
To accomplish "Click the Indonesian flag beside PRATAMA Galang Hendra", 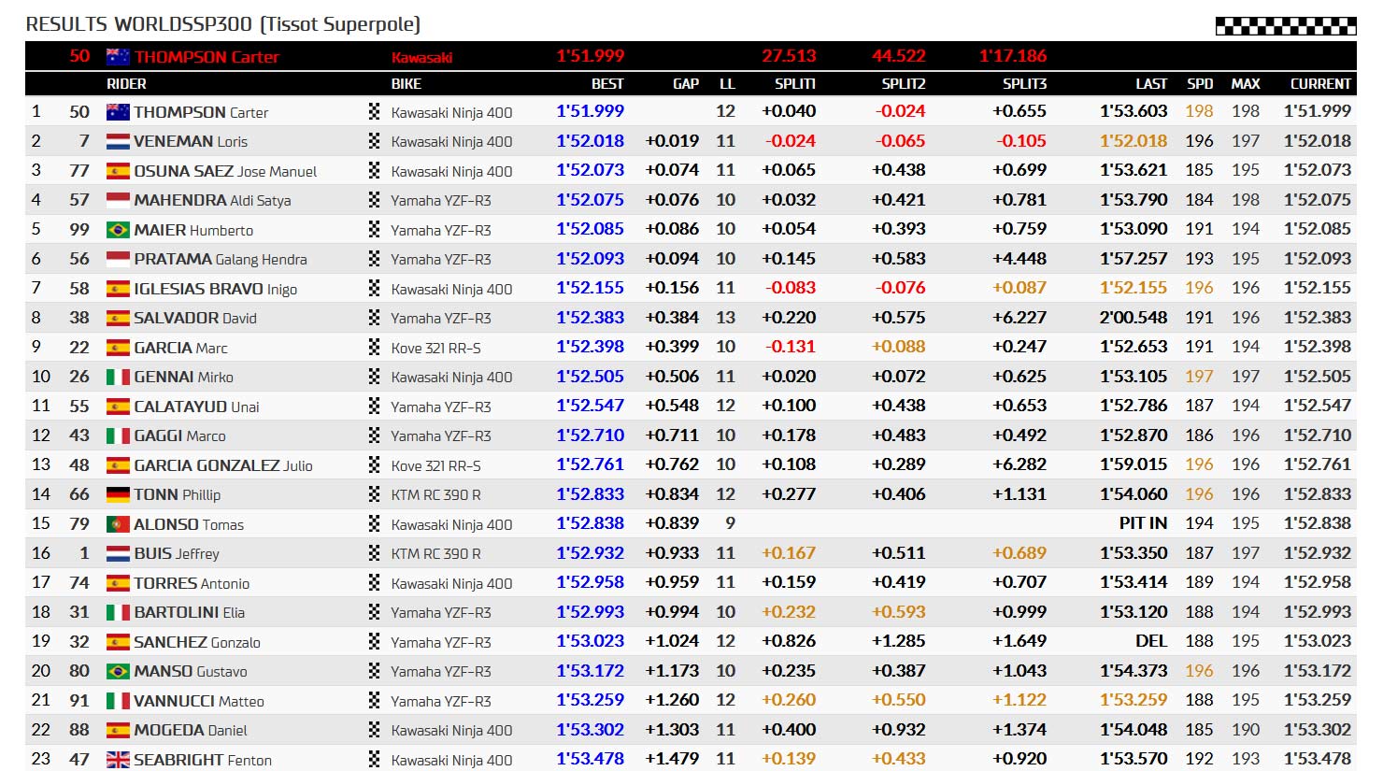I will (x=118, y=259).
